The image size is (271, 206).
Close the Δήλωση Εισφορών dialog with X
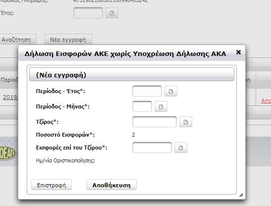238,52
